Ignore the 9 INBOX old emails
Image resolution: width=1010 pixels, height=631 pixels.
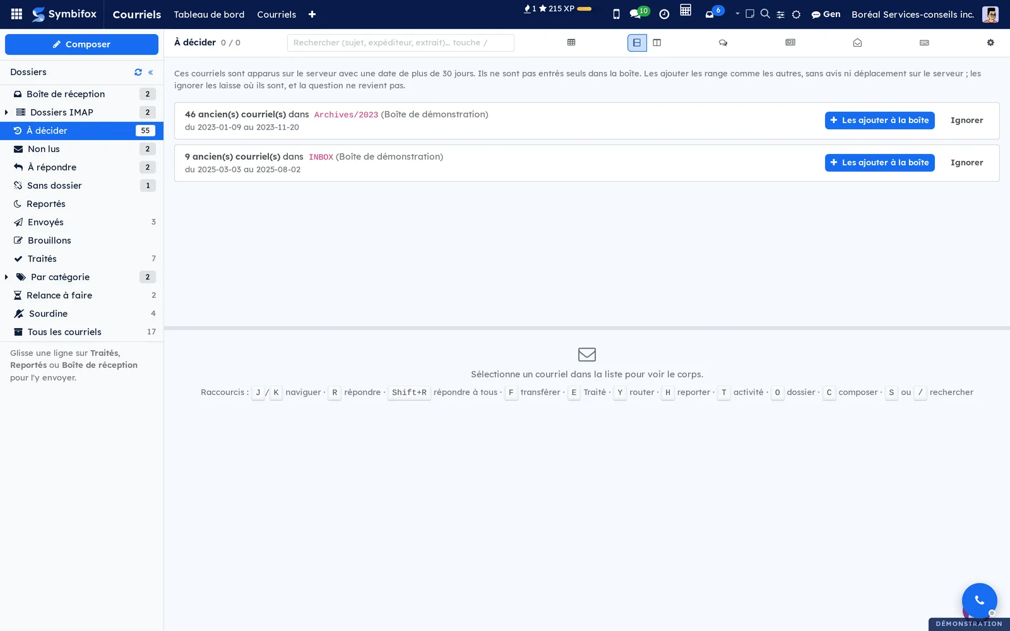click(x=966, y=163)
